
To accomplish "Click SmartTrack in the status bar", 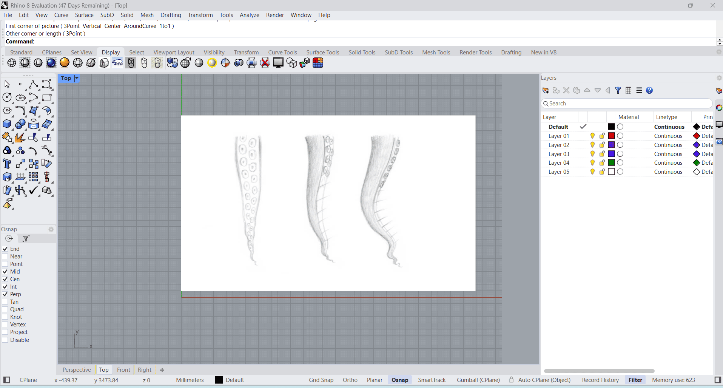I will 432,380.
